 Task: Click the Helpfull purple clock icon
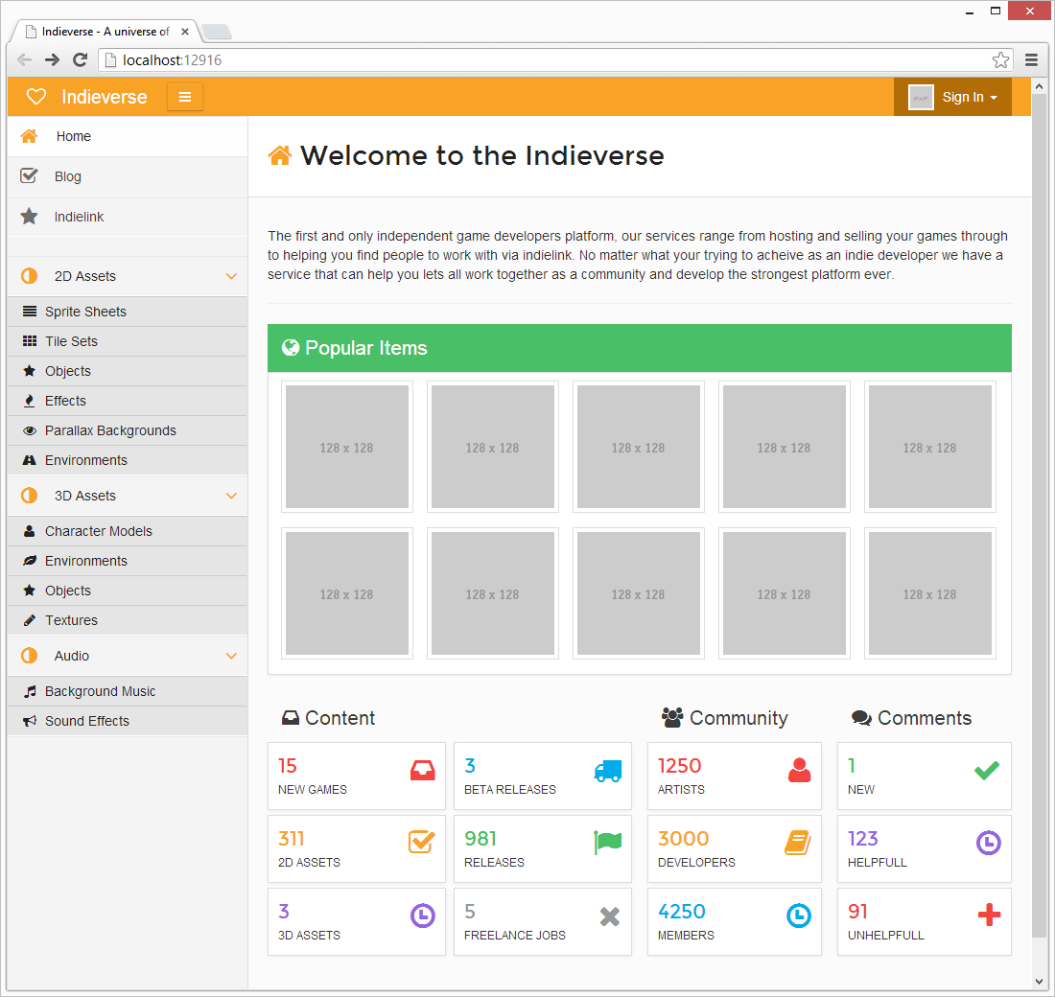click(x=989, y=843)
